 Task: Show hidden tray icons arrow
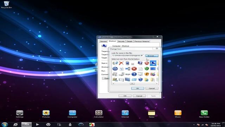pyautogui.click(x=194, y=125)
